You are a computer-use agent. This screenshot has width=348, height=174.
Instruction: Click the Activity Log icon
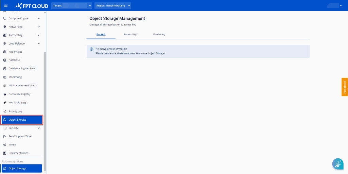5,111
